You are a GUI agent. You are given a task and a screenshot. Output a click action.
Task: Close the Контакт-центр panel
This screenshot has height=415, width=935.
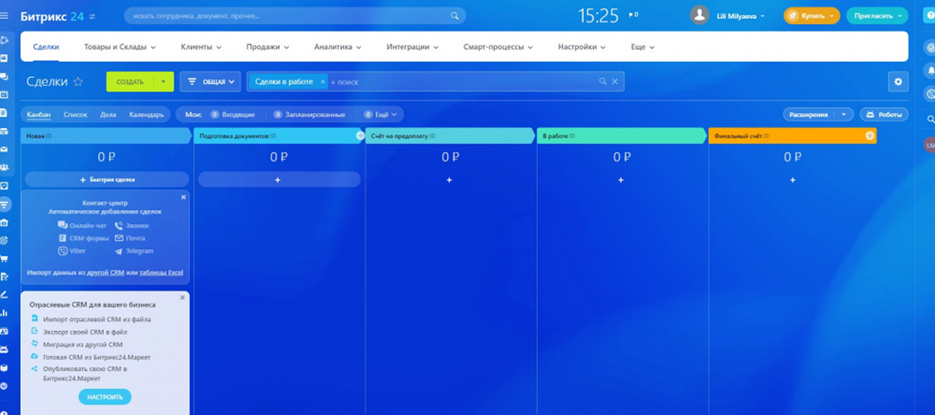(184, 198)
